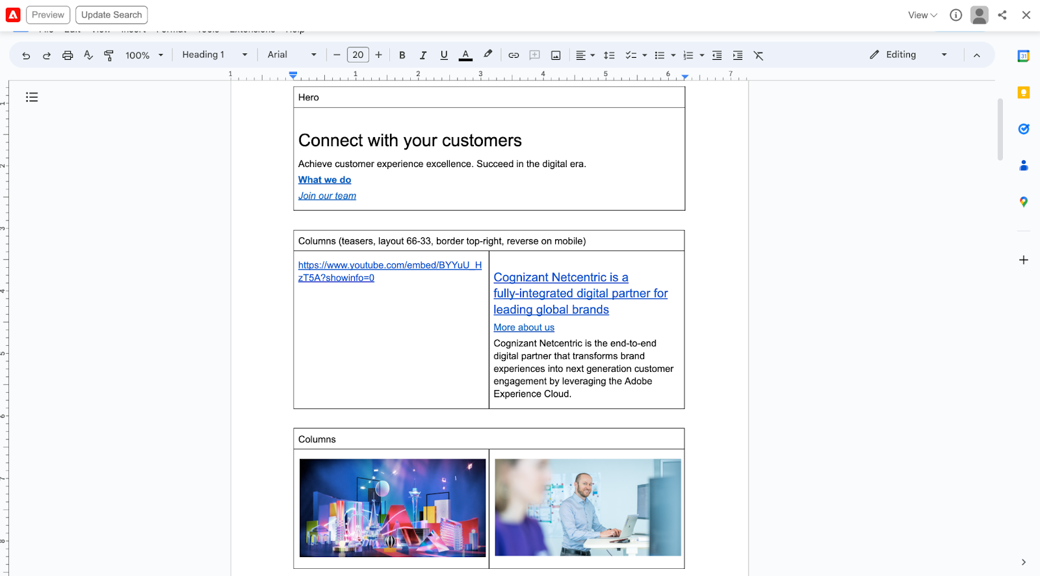Open the text color picker
The height and width of the screenshot is (576, 1040).
[x=465, y=55]
